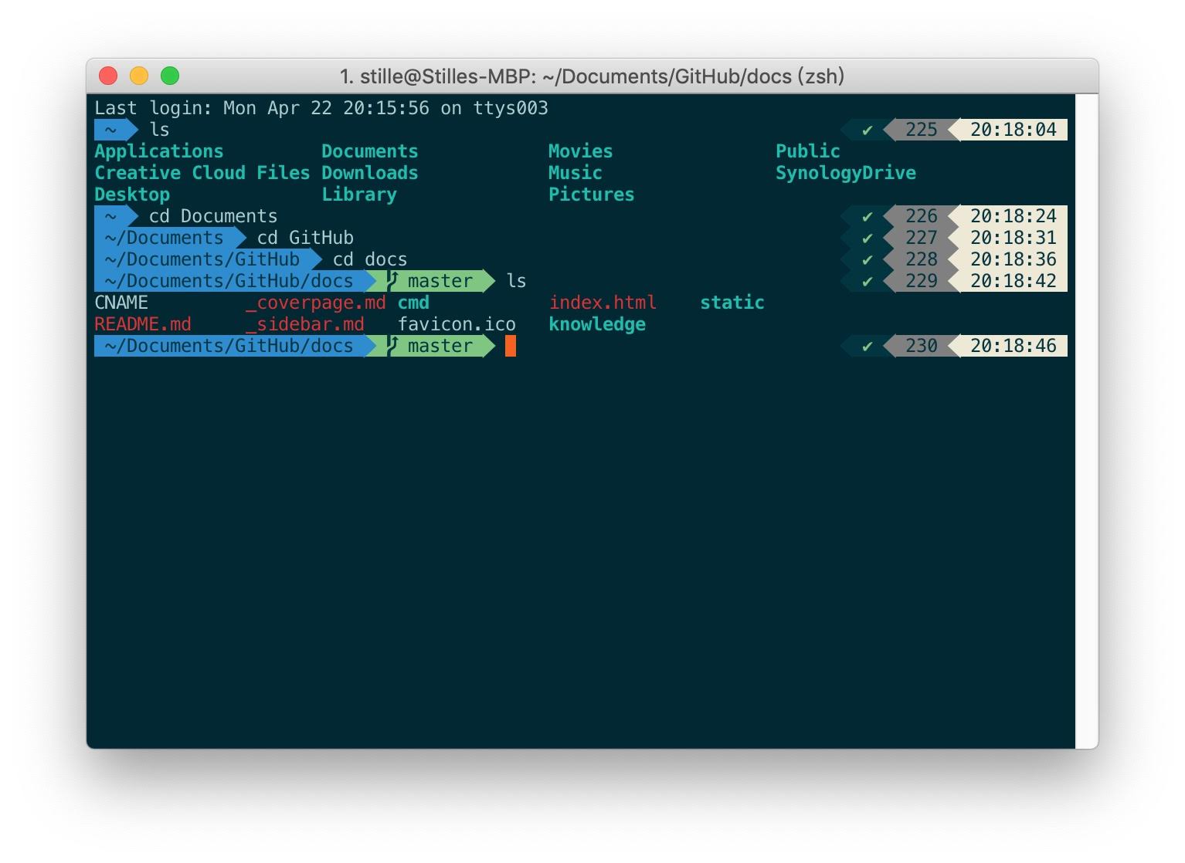Select the CNAME file name
Image resolution: width=1185 pixels, height=863 pixels.
click(121, 303)
